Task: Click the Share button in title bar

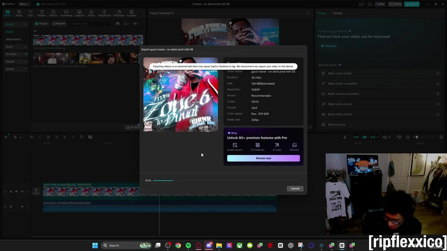Action: (x=395, y=4)
